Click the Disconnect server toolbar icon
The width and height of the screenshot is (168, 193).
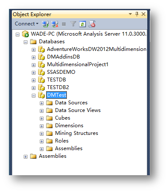[x=55, y=24]
